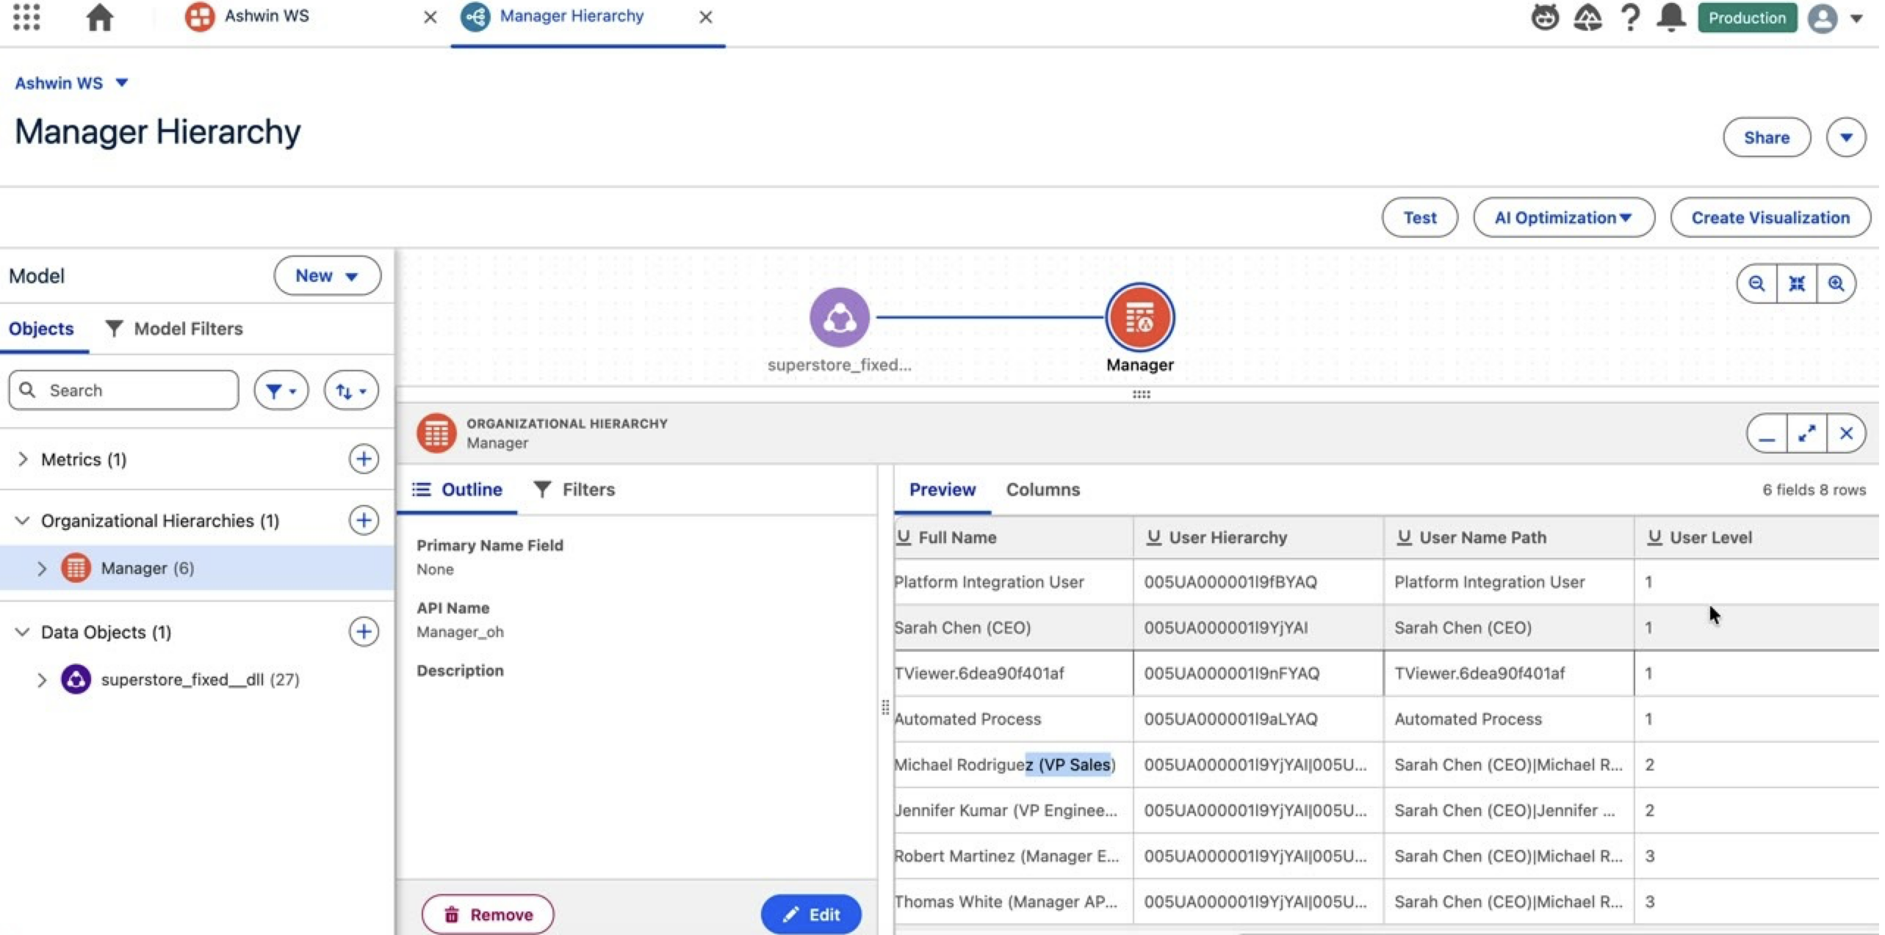The image size is (1885, 935).
Task: Click the User Name Path column header
Action: coord(1509,537)
